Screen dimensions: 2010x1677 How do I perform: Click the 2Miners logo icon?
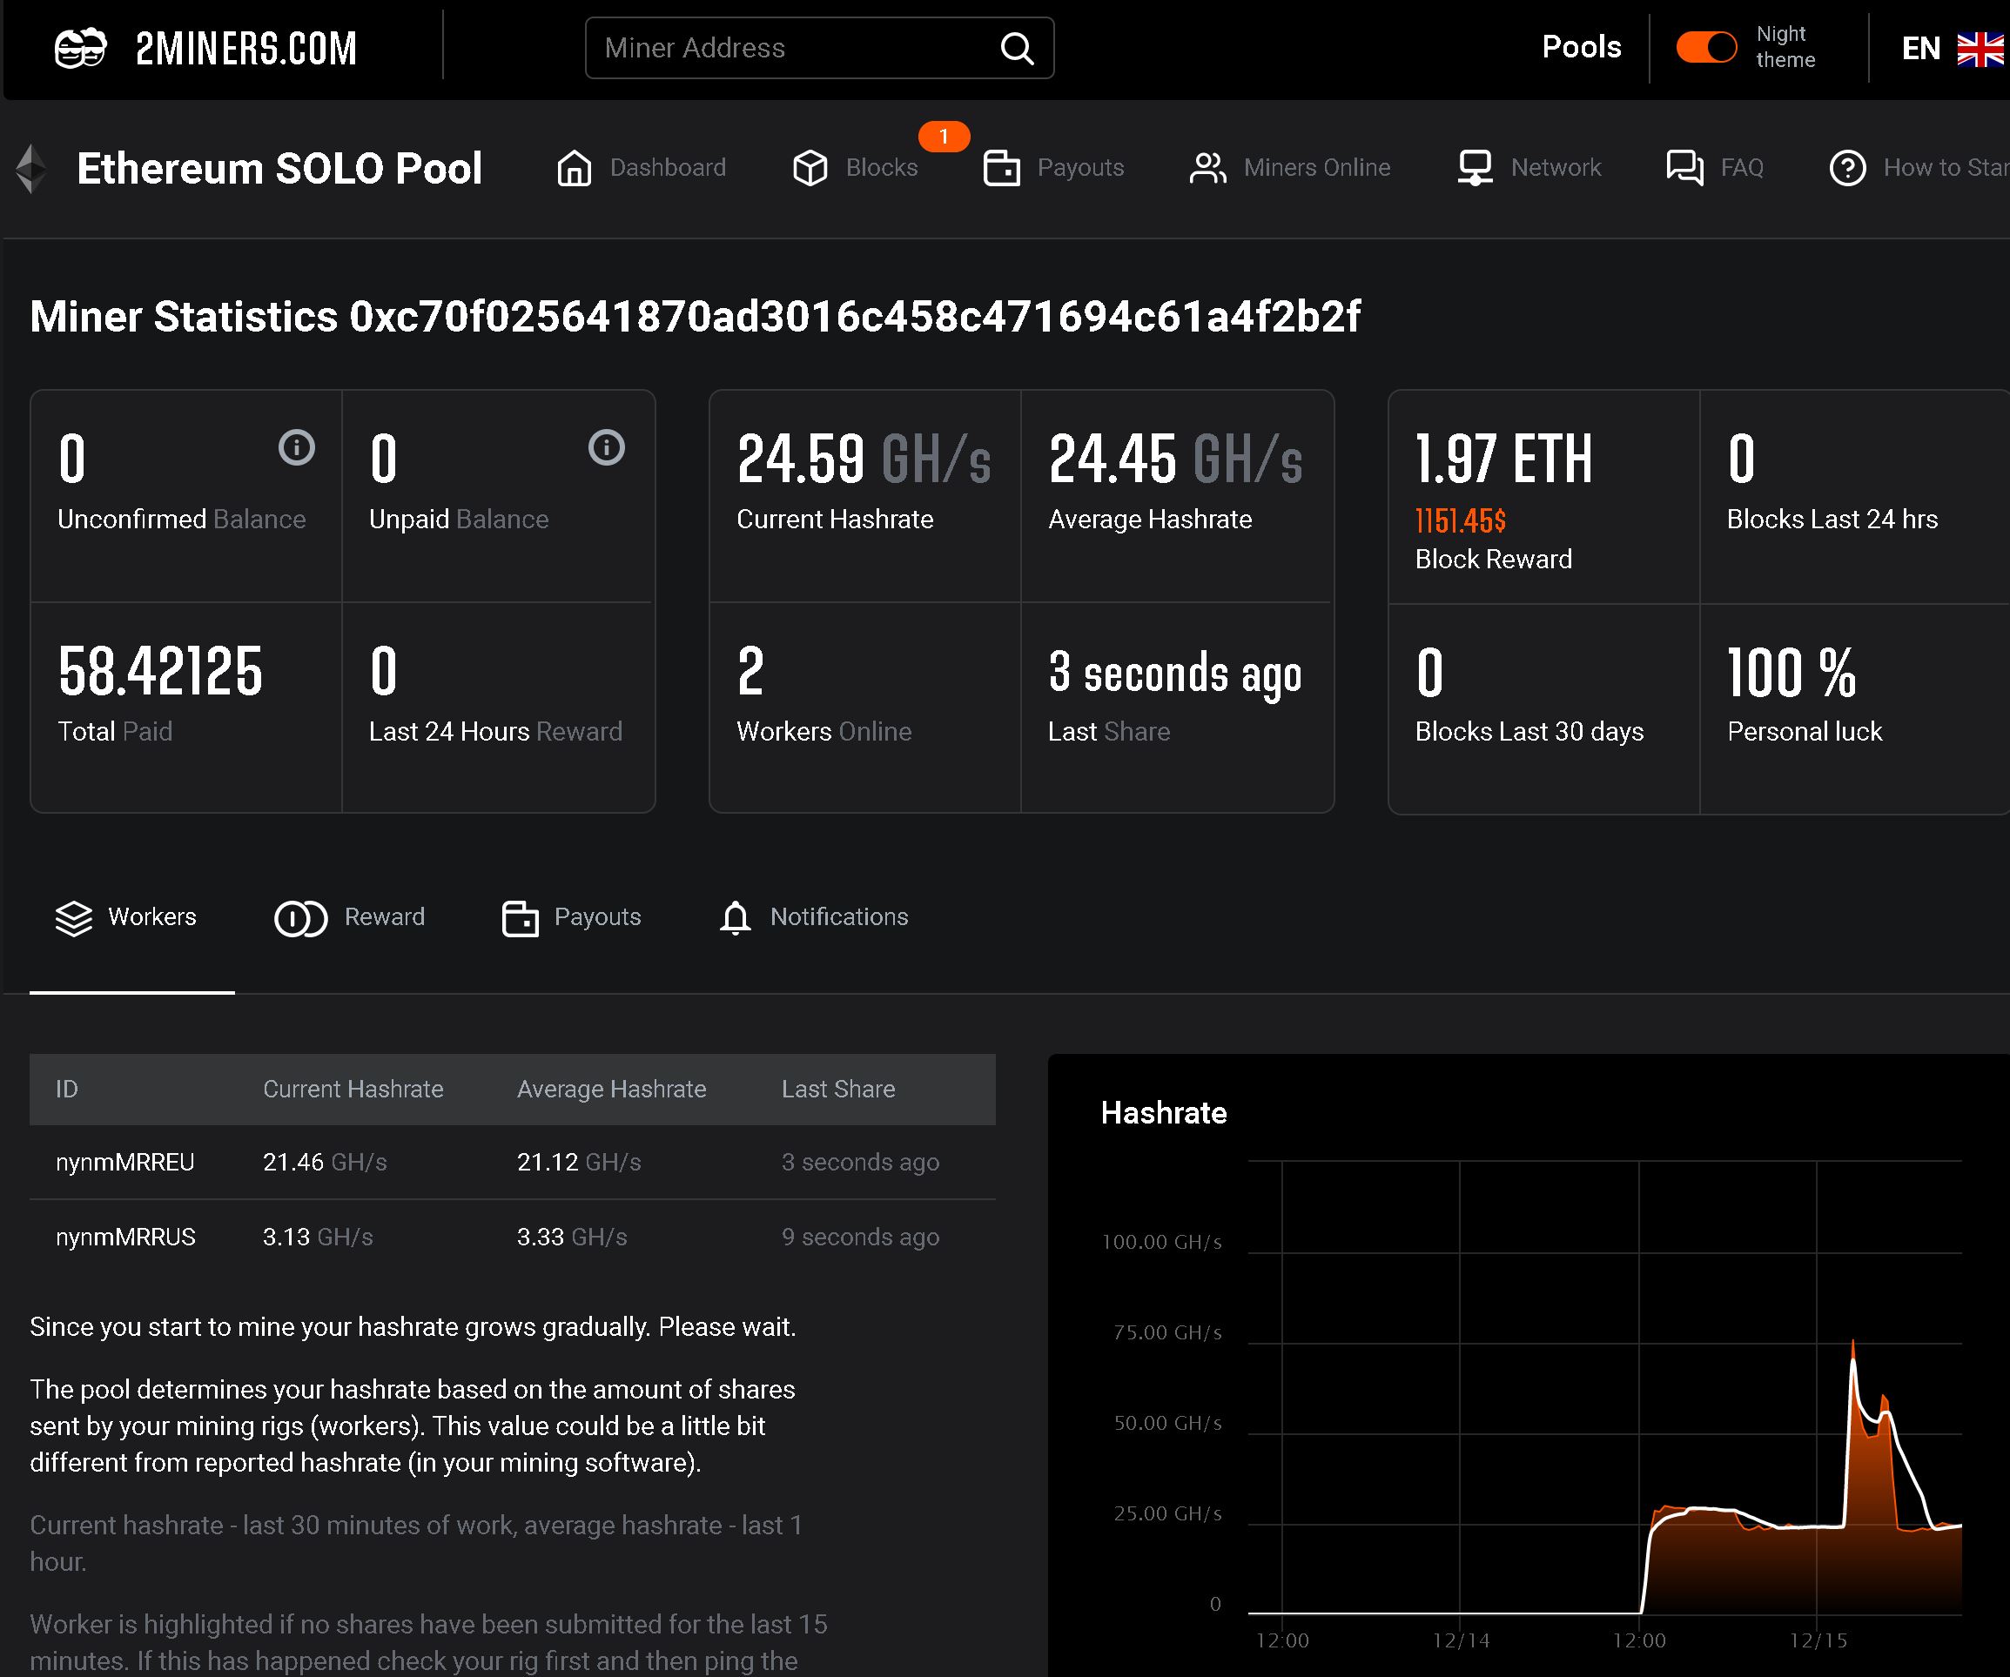tap(80, 48)
